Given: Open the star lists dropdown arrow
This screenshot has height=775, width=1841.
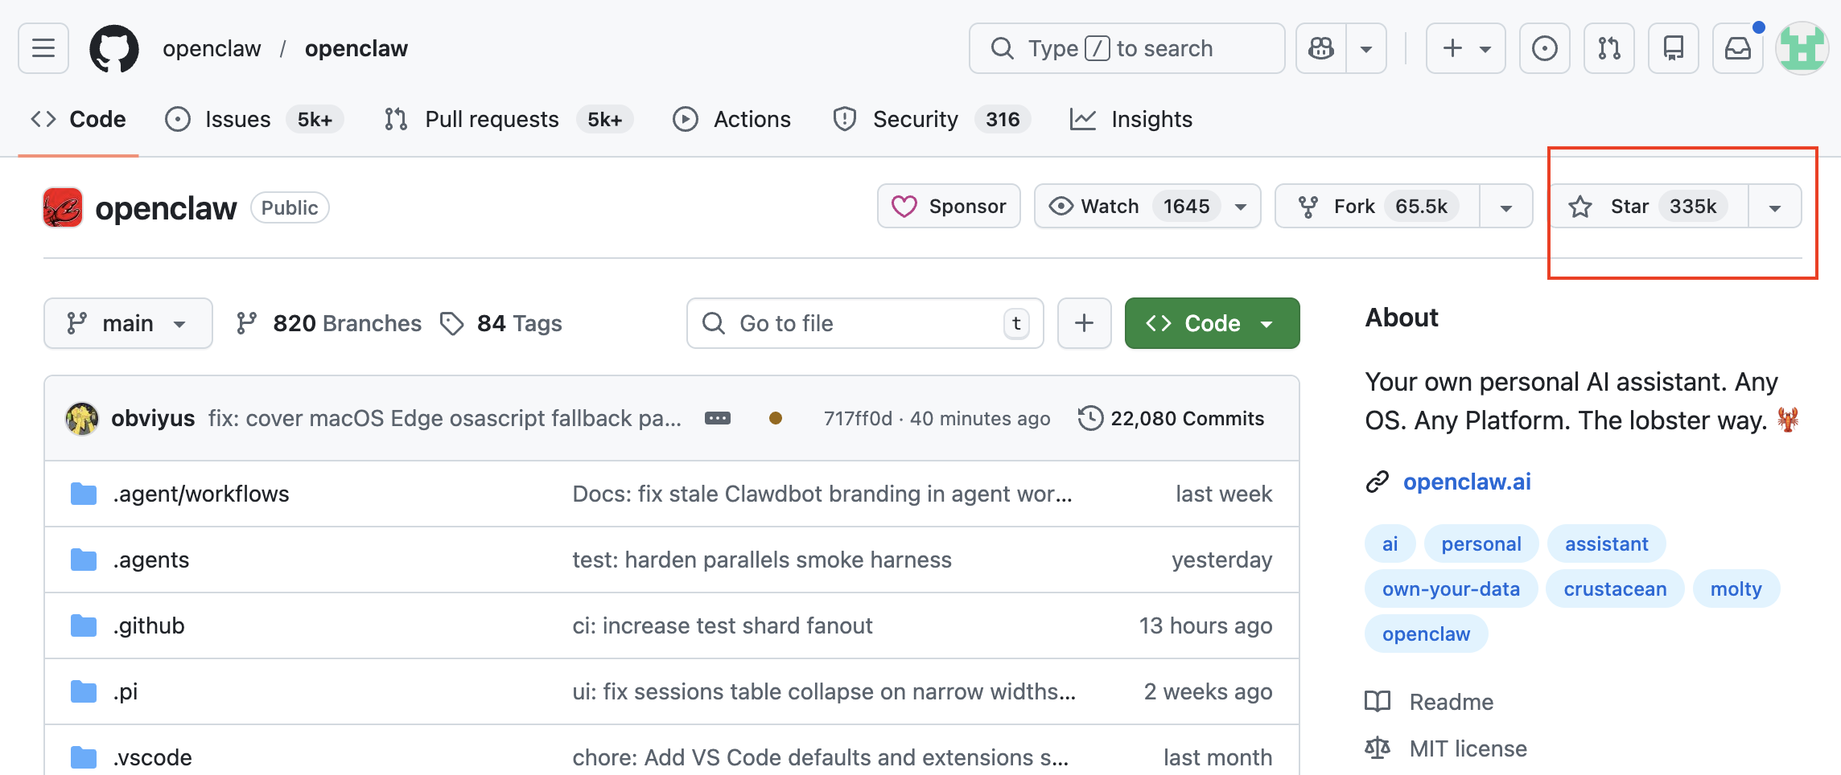Looking at the screenshot, I should click(x=1775, y=207).
